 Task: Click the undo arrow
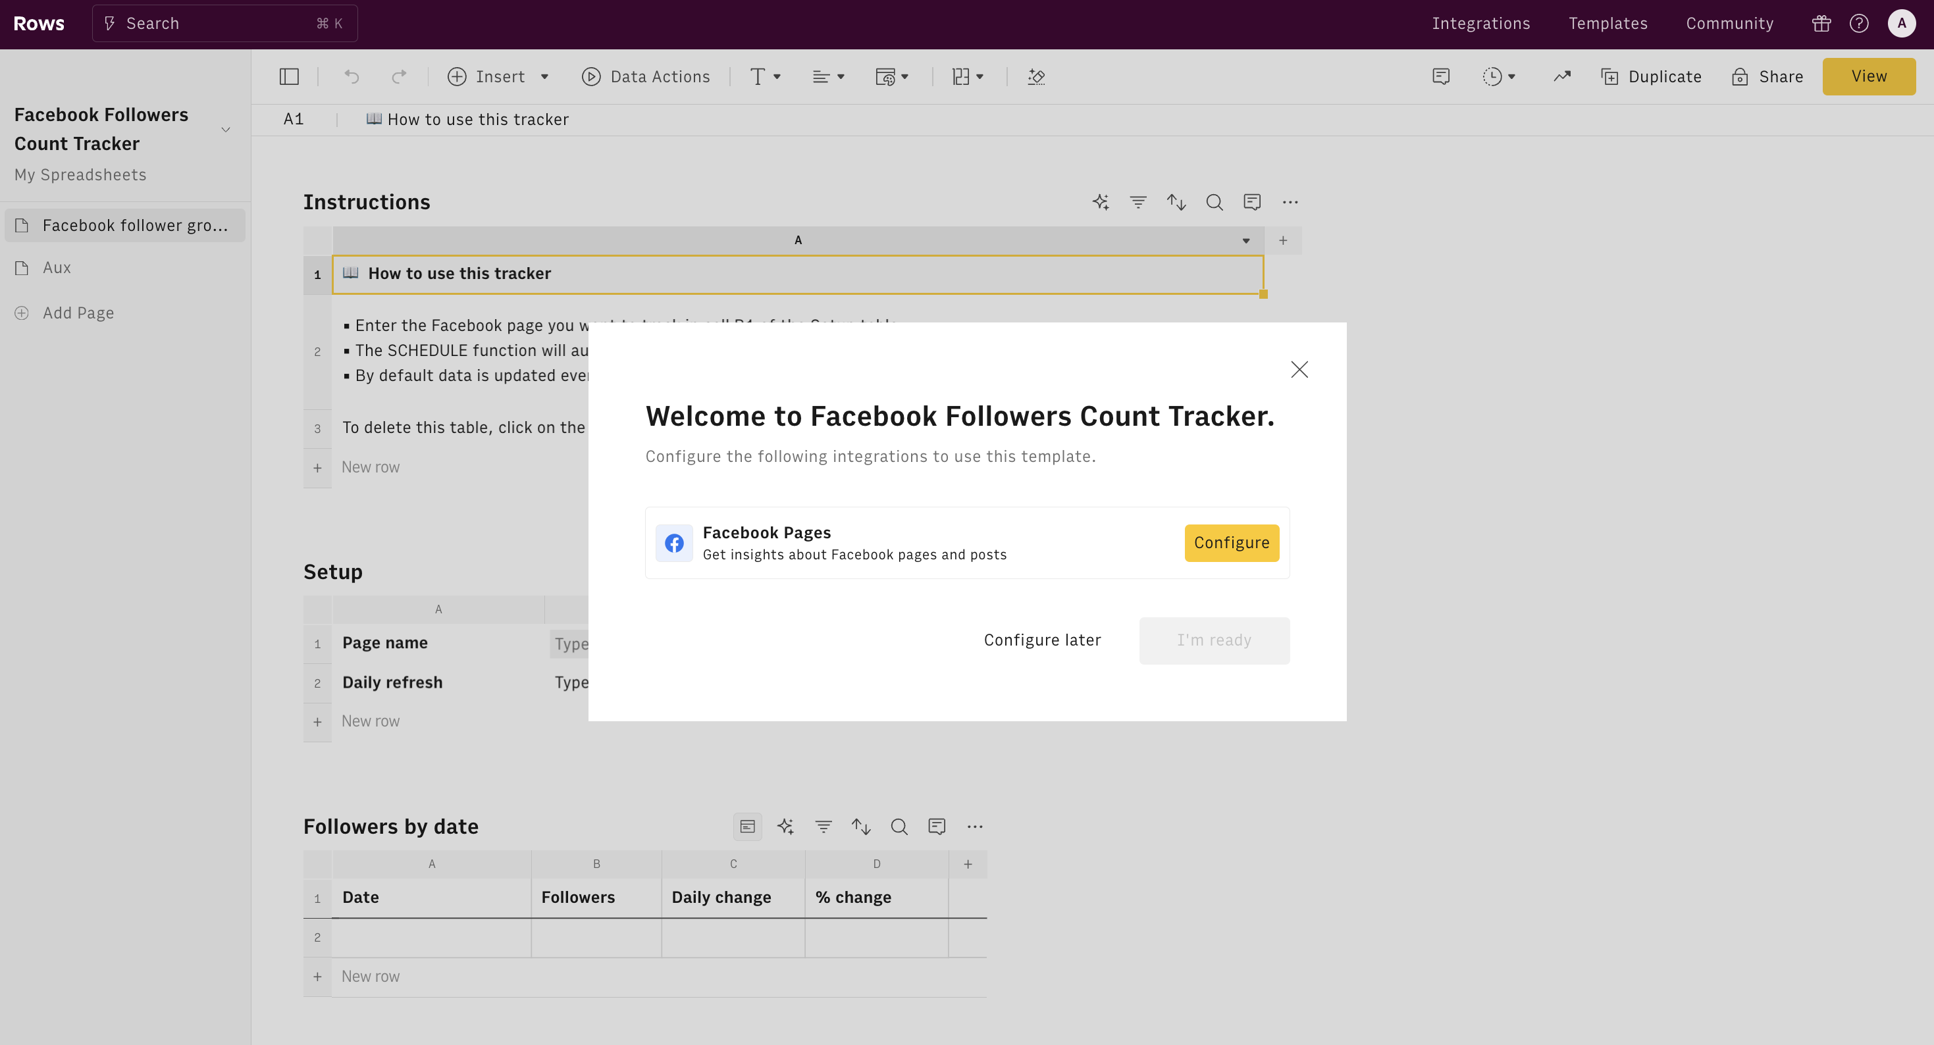(352, 76)
